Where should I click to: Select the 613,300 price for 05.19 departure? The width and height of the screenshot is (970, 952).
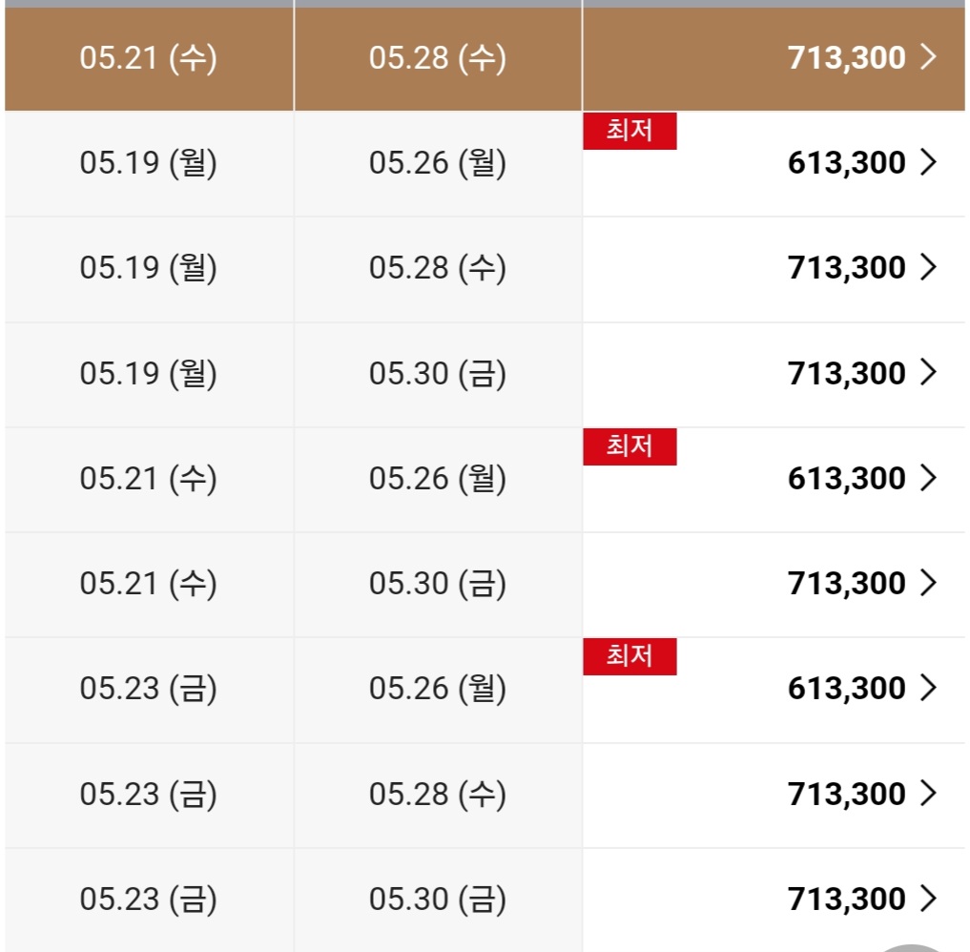pyautogui.click(x=846, y=163)
